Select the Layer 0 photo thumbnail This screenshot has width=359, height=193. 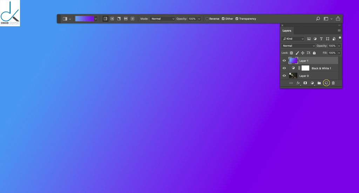pyautogui.click(x=293, y=76)
